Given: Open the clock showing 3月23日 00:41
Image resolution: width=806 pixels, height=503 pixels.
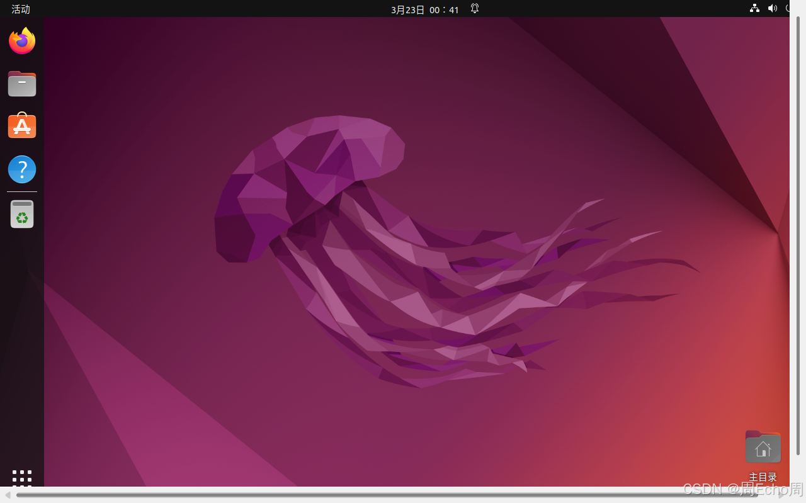Looking at the screenshot, I should (x=425, y=9).
